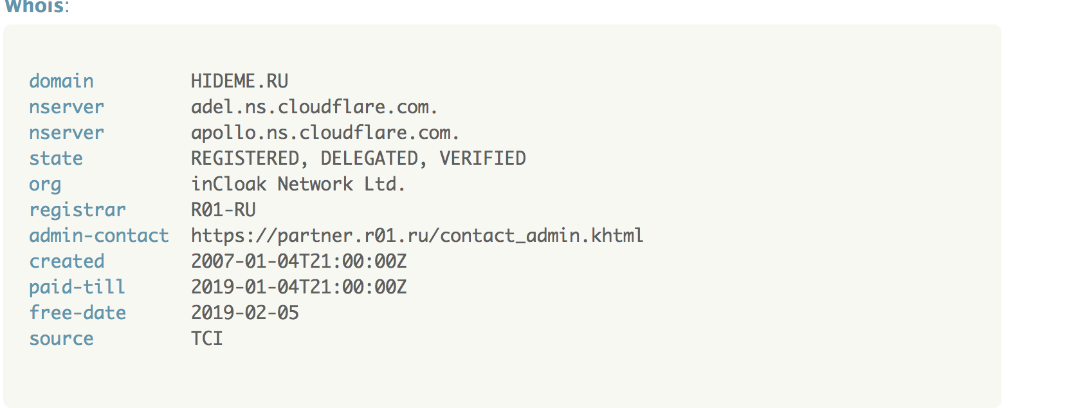Click the state field label
This screenshot has width=1078, height=408.
56,158
